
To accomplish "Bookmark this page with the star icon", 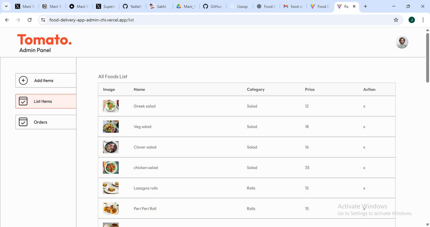I will (396, 20).
